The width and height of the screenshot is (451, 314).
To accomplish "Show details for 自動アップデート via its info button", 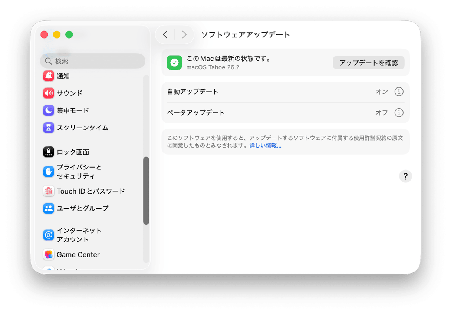I will coord(399,92).
